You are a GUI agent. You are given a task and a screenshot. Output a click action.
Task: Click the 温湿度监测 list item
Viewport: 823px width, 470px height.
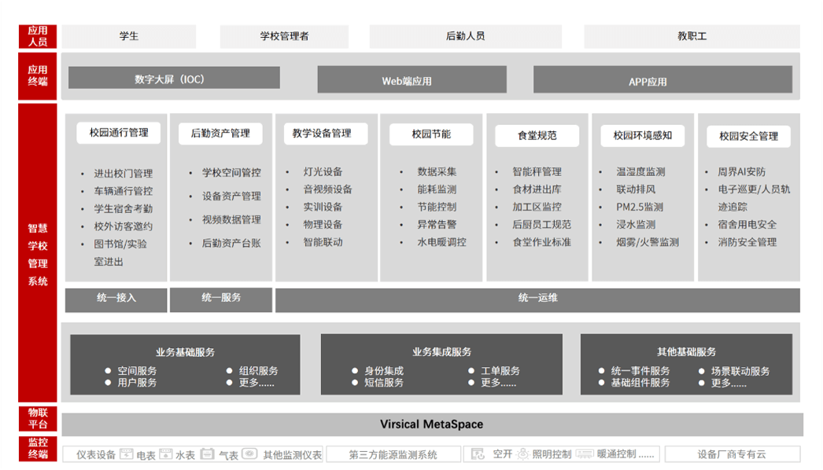coord(641,172)
